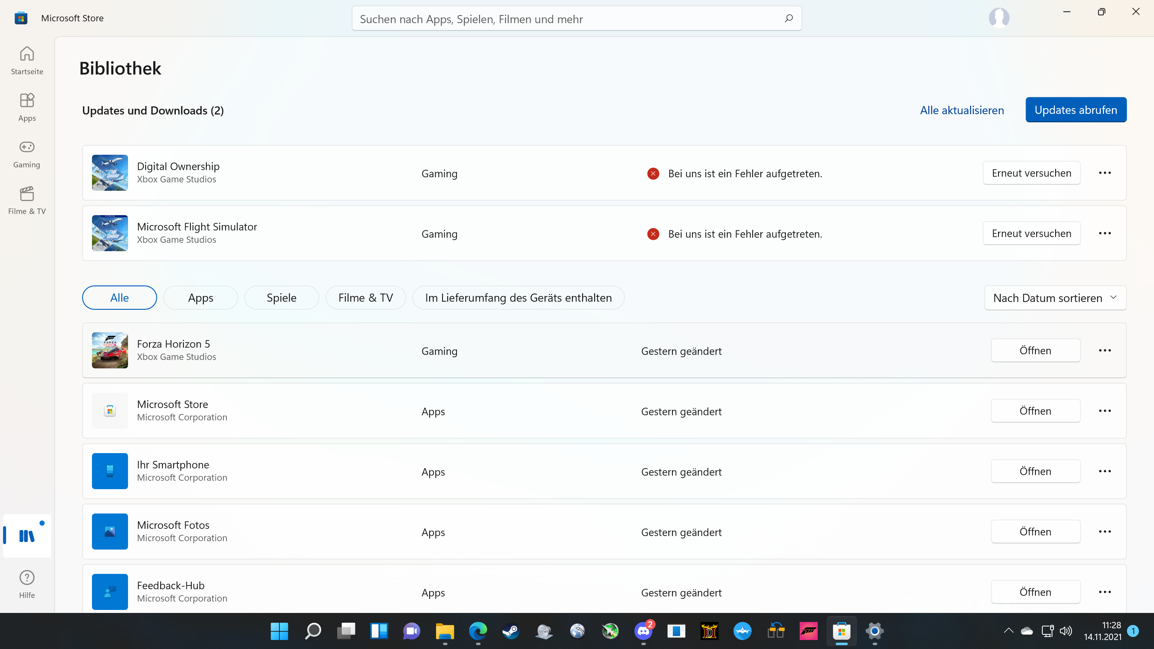This screenshot has height=649, width=1154.
Task: Select the Spiele filter tab
Action: click(281, 298)
